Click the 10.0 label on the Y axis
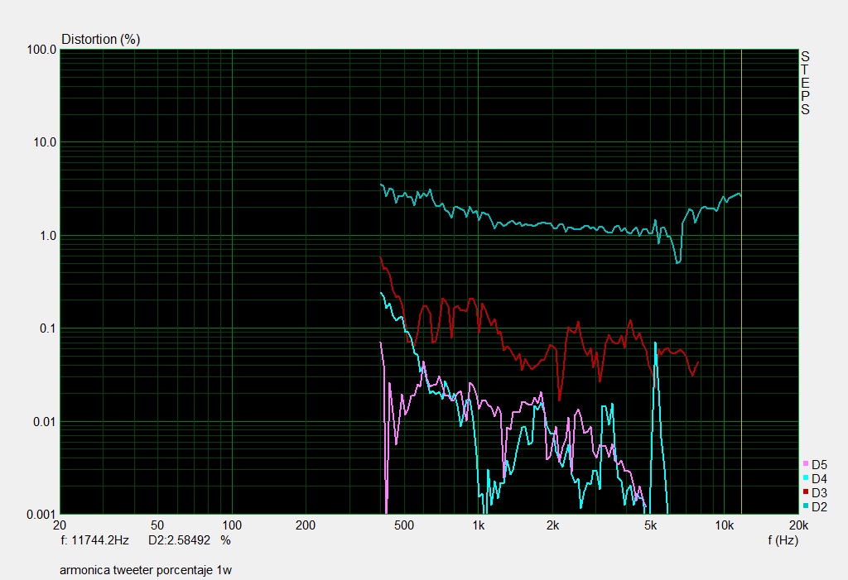848x580 pixels. pyautogui.click(x=44, y=142)
